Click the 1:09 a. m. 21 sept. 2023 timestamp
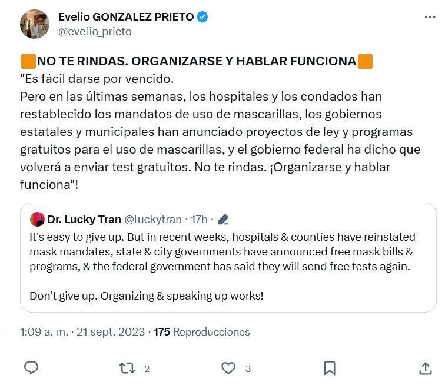Viewport: 445px width, 385px height. [82, 332]
